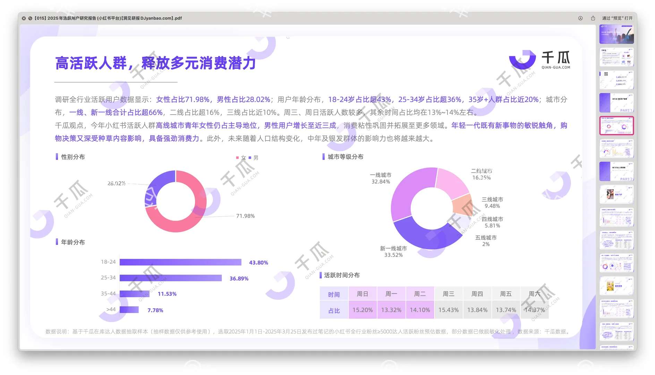The height and width of the screenshot is (375, 655).
Task: Click the circled-slash icon beside the close button
Action: coord(30,18)
